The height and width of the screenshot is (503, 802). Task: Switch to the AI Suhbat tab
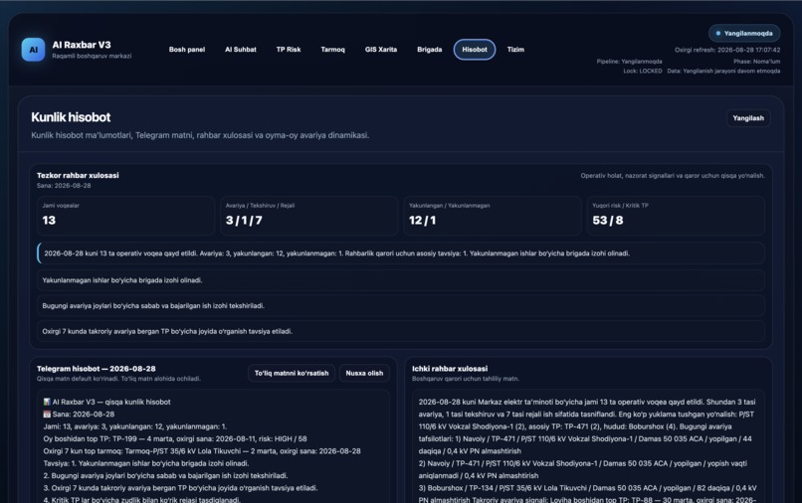click(x=241, y=50)
